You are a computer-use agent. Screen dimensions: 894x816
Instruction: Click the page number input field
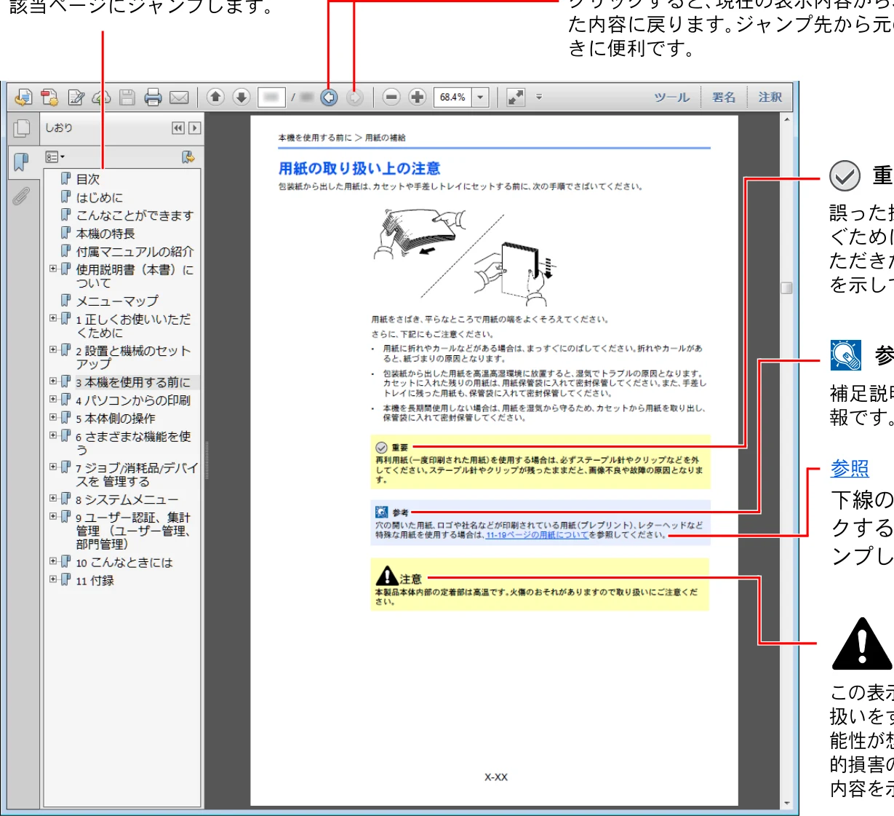point(271,97)
